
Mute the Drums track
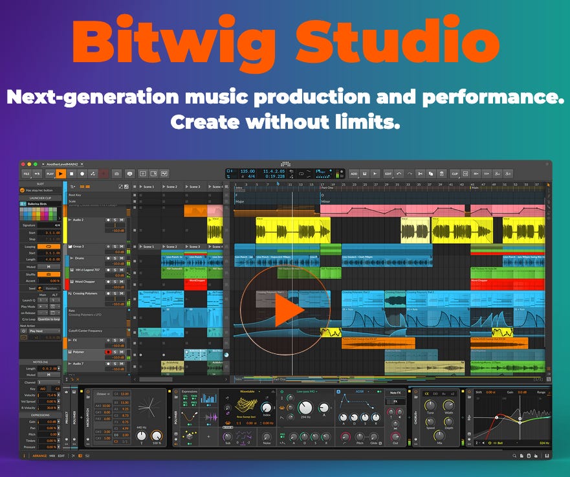[122, 258]
